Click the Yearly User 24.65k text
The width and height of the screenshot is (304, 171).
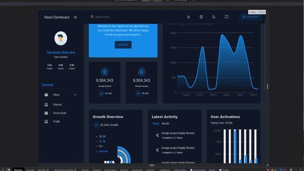[222, 123]
